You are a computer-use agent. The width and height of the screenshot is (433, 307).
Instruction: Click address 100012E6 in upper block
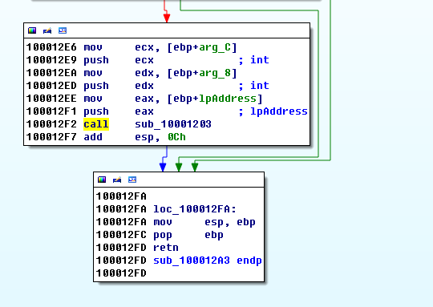51,47
